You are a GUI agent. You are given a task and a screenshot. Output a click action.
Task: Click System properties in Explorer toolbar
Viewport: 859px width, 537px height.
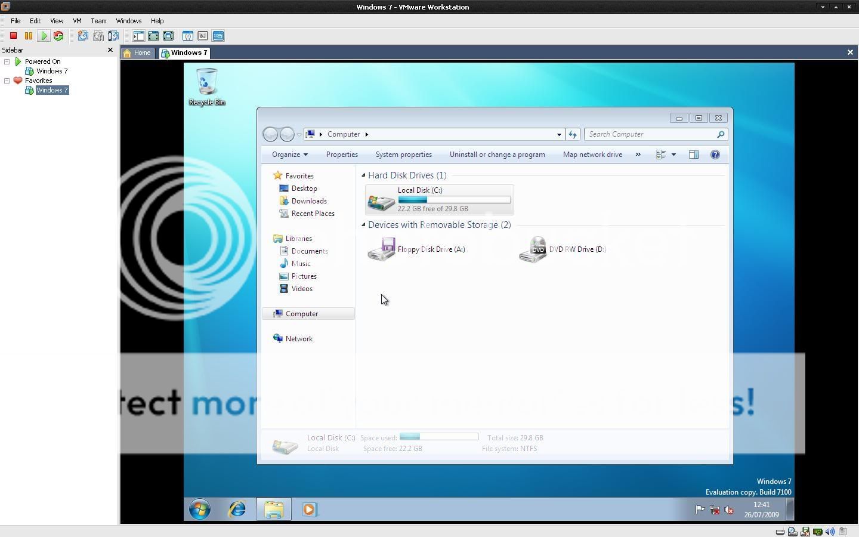(404, 155)
